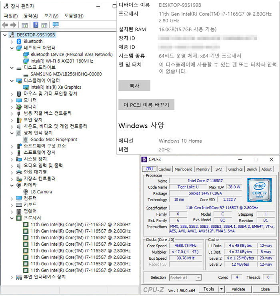Click the Bluetooth category icon
Image resolution: width=280 pixels, height=296 pixels.
(19, 41)
